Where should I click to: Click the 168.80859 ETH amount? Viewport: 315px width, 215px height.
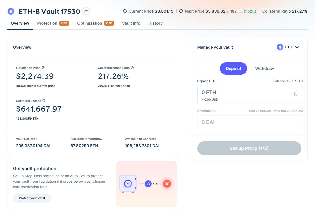(27, 119)
